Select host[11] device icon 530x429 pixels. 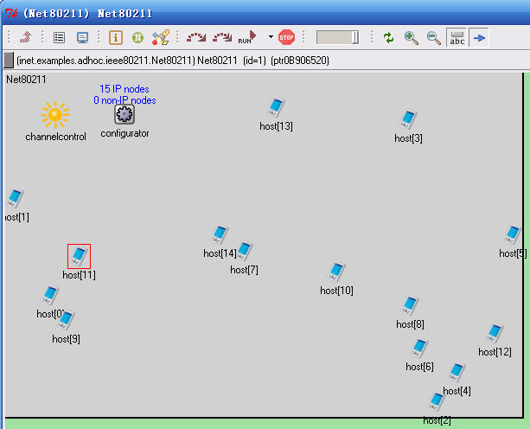[x=79, y=256]
